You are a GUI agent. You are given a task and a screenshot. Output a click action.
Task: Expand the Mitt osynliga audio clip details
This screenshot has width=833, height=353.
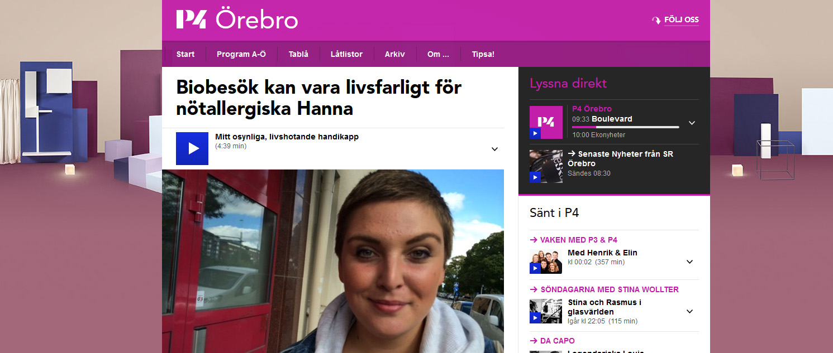(x=494, y=149)
